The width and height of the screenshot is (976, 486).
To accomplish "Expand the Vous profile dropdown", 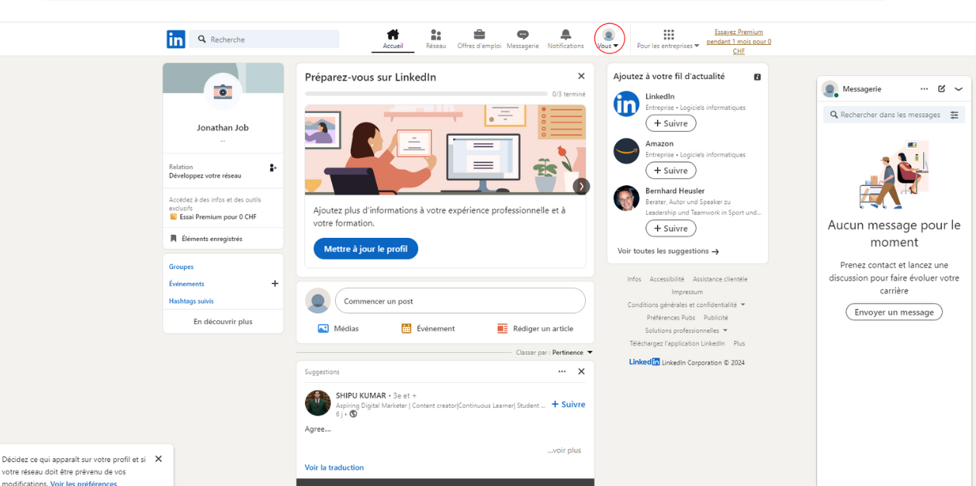I will [609, 39].
